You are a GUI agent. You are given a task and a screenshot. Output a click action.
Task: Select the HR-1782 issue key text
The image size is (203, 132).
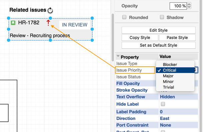[29, 23]
